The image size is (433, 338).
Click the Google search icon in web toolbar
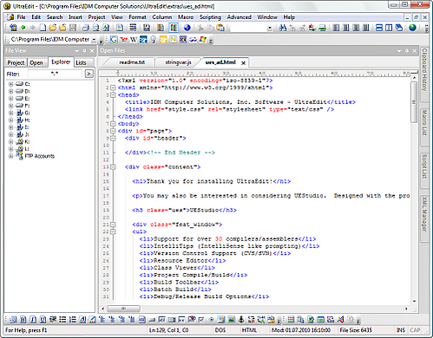pyautogui.click(x=114, y=40)
